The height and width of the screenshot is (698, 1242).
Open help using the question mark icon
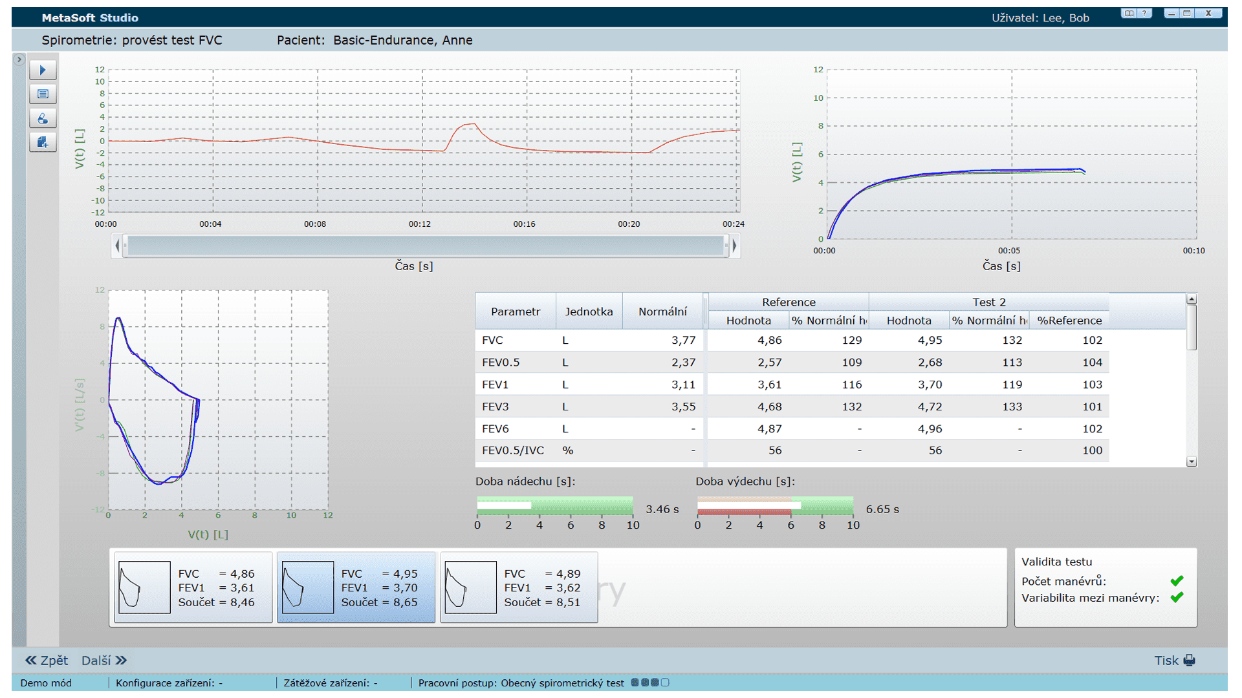(1145, 13)
